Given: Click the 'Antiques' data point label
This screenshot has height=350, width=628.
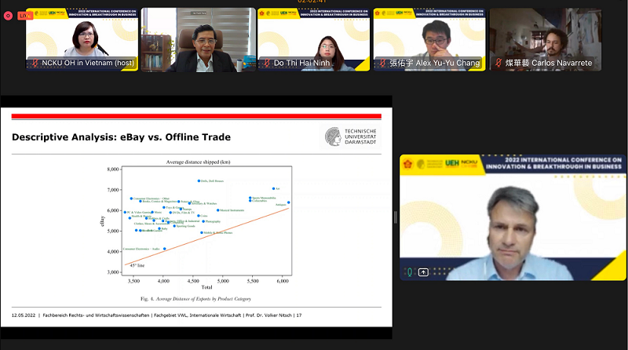Looking at the screenshot, I should pyautogui.click(x=281, y=205).
